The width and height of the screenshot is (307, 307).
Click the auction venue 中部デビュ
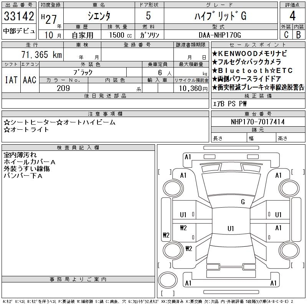(x=19, y=31)
